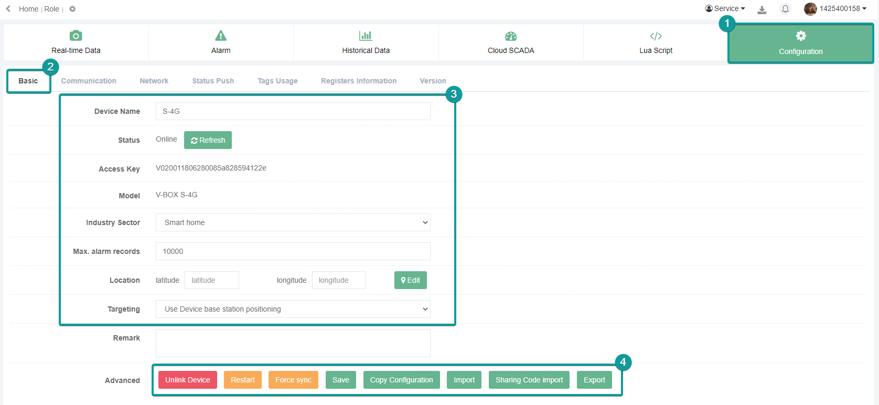
Task: Switch to the Registers Information tab
Action: pyautogui.click(x=359, y=81)
